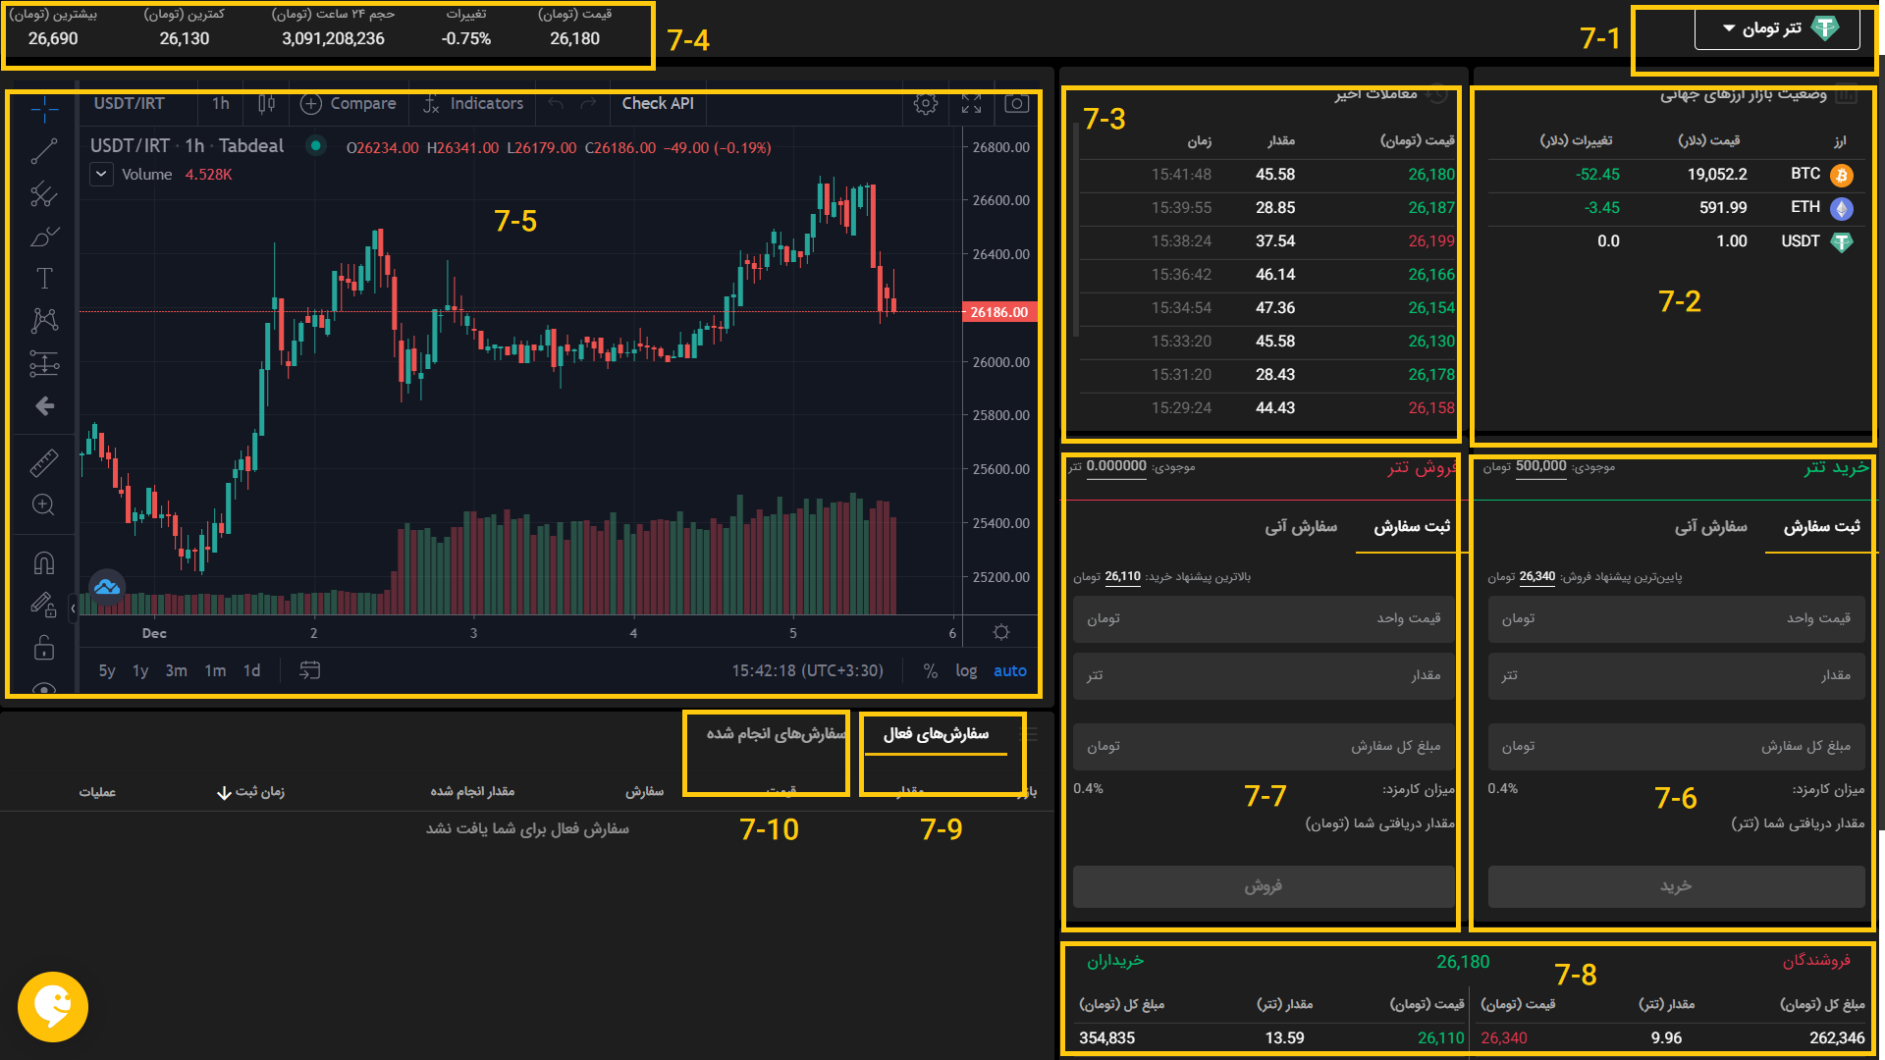Collapse the Volume indicator legend chevron
1885x1060 pixels.
pos(101,175)
